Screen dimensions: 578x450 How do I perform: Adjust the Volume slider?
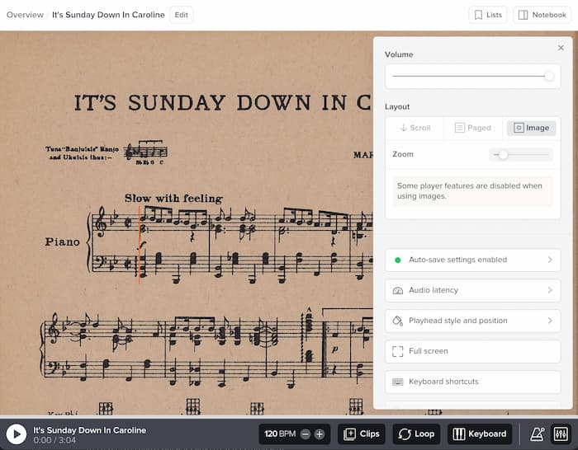point(548,77)
